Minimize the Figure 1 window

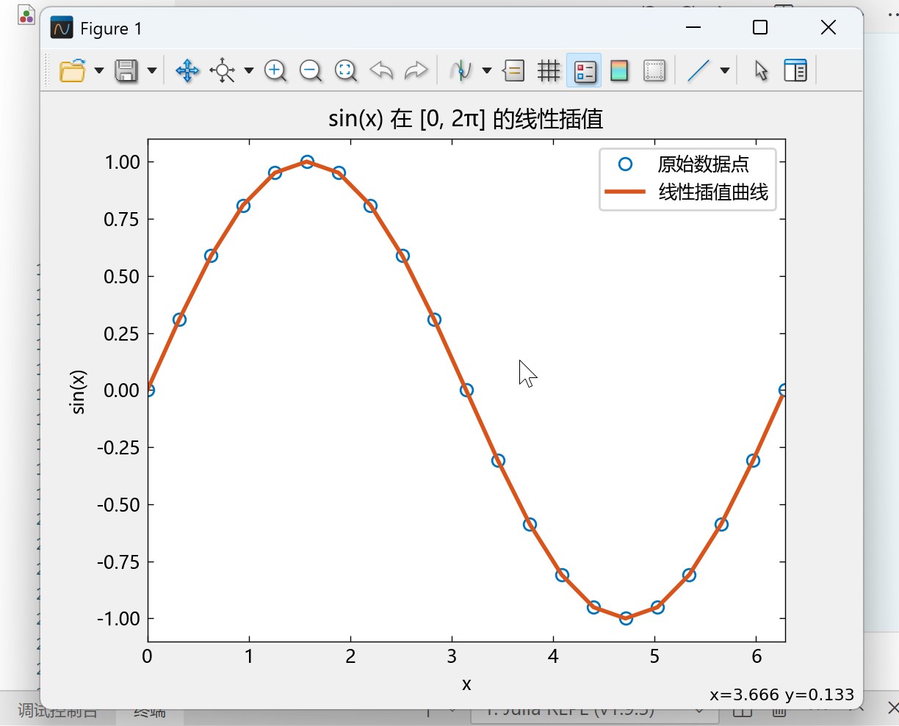693,28
